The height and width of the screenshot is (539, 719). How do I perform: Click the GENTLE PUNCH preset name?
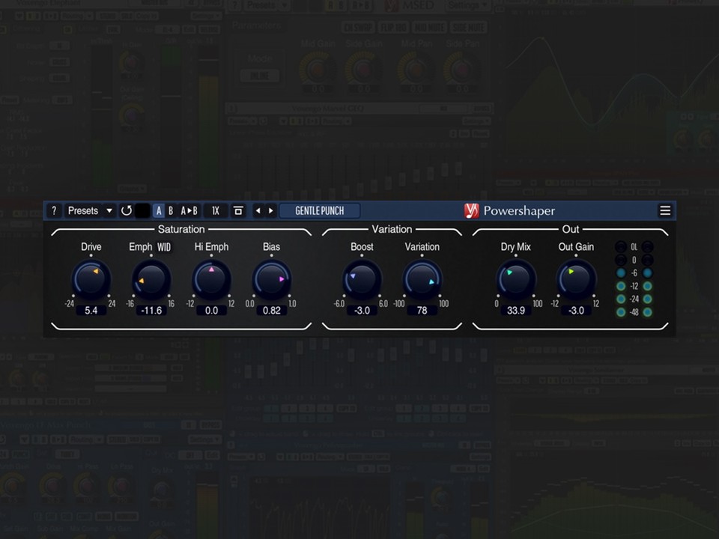pos(320,211)
